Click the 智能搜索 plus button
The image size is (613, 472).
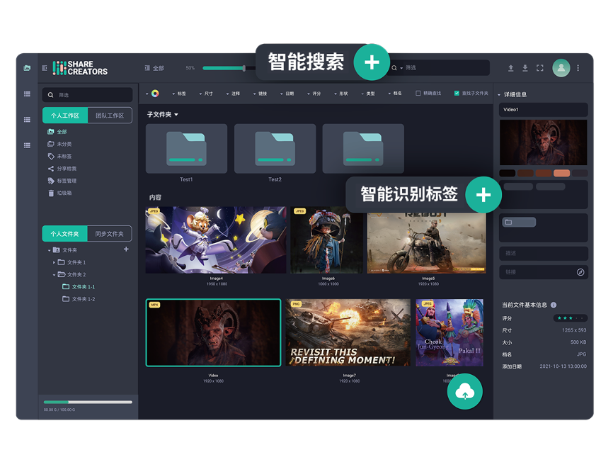372,62
